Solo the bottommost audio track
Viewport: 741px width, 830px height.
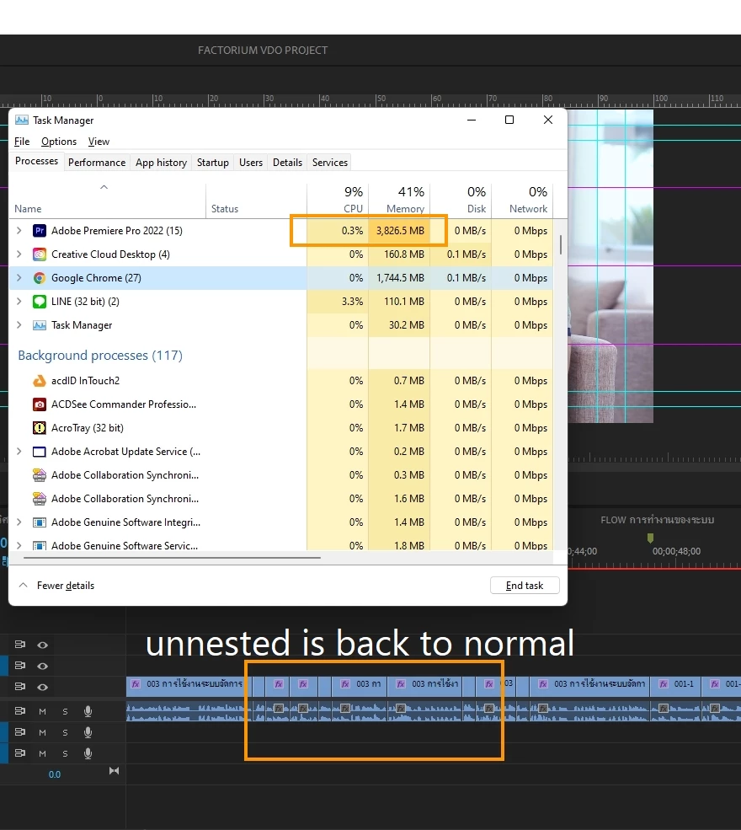[65, 753]
